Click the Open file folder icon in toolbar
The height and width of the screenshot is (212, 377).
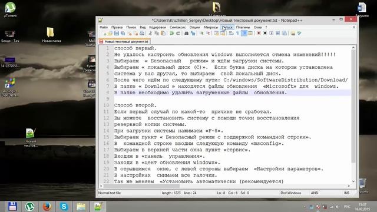110,34
